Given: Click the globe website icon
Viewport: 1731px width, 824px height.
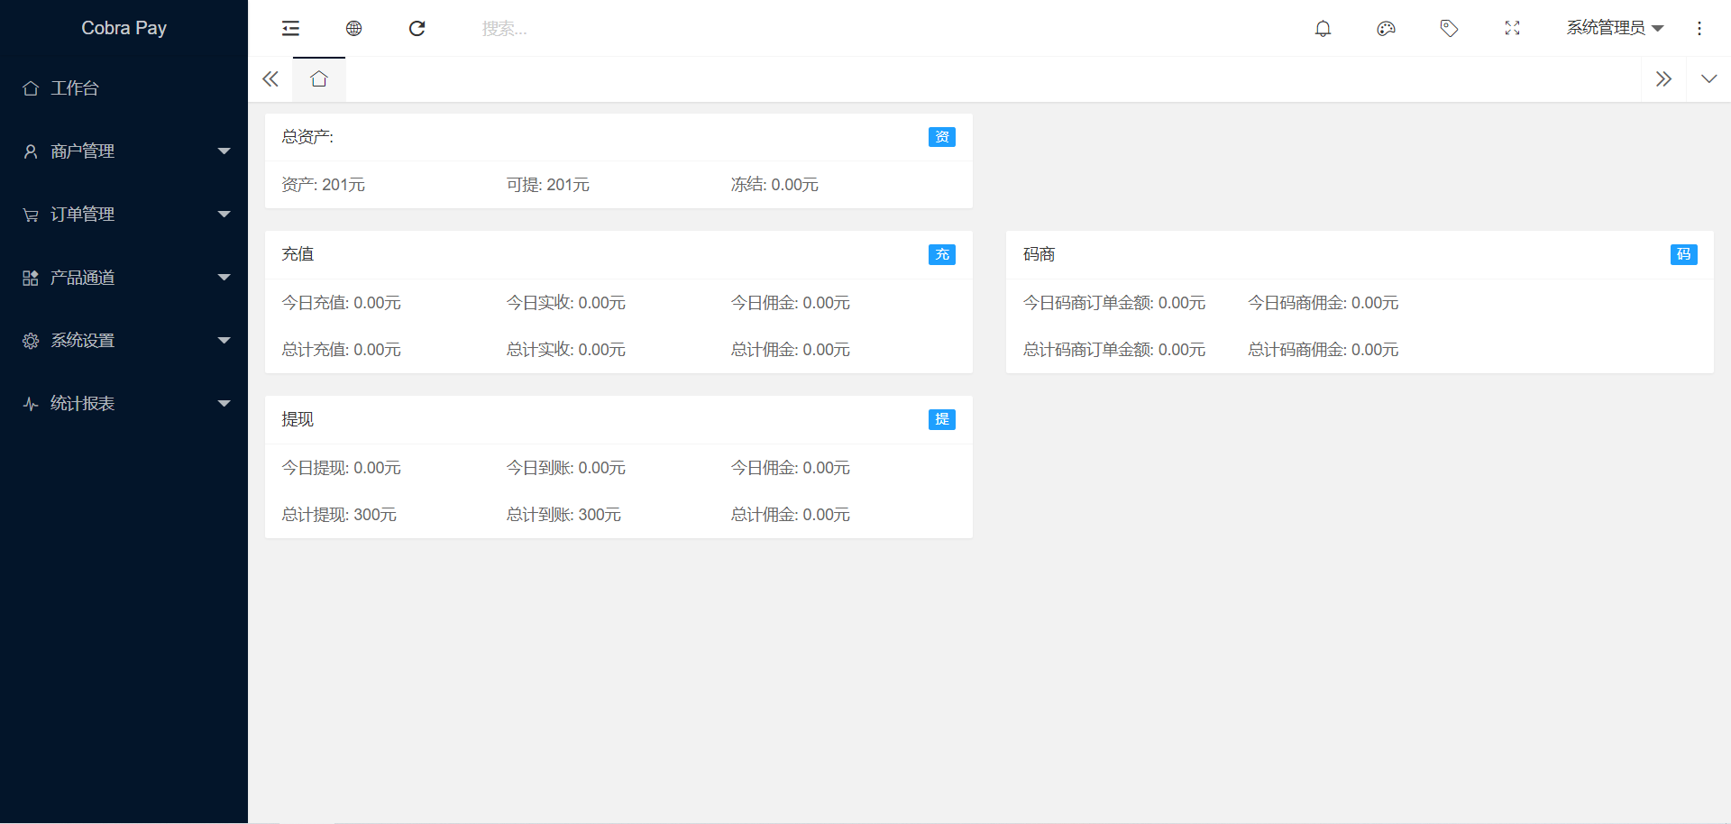Looking at the screenshot, I should (x=353, y=29).
